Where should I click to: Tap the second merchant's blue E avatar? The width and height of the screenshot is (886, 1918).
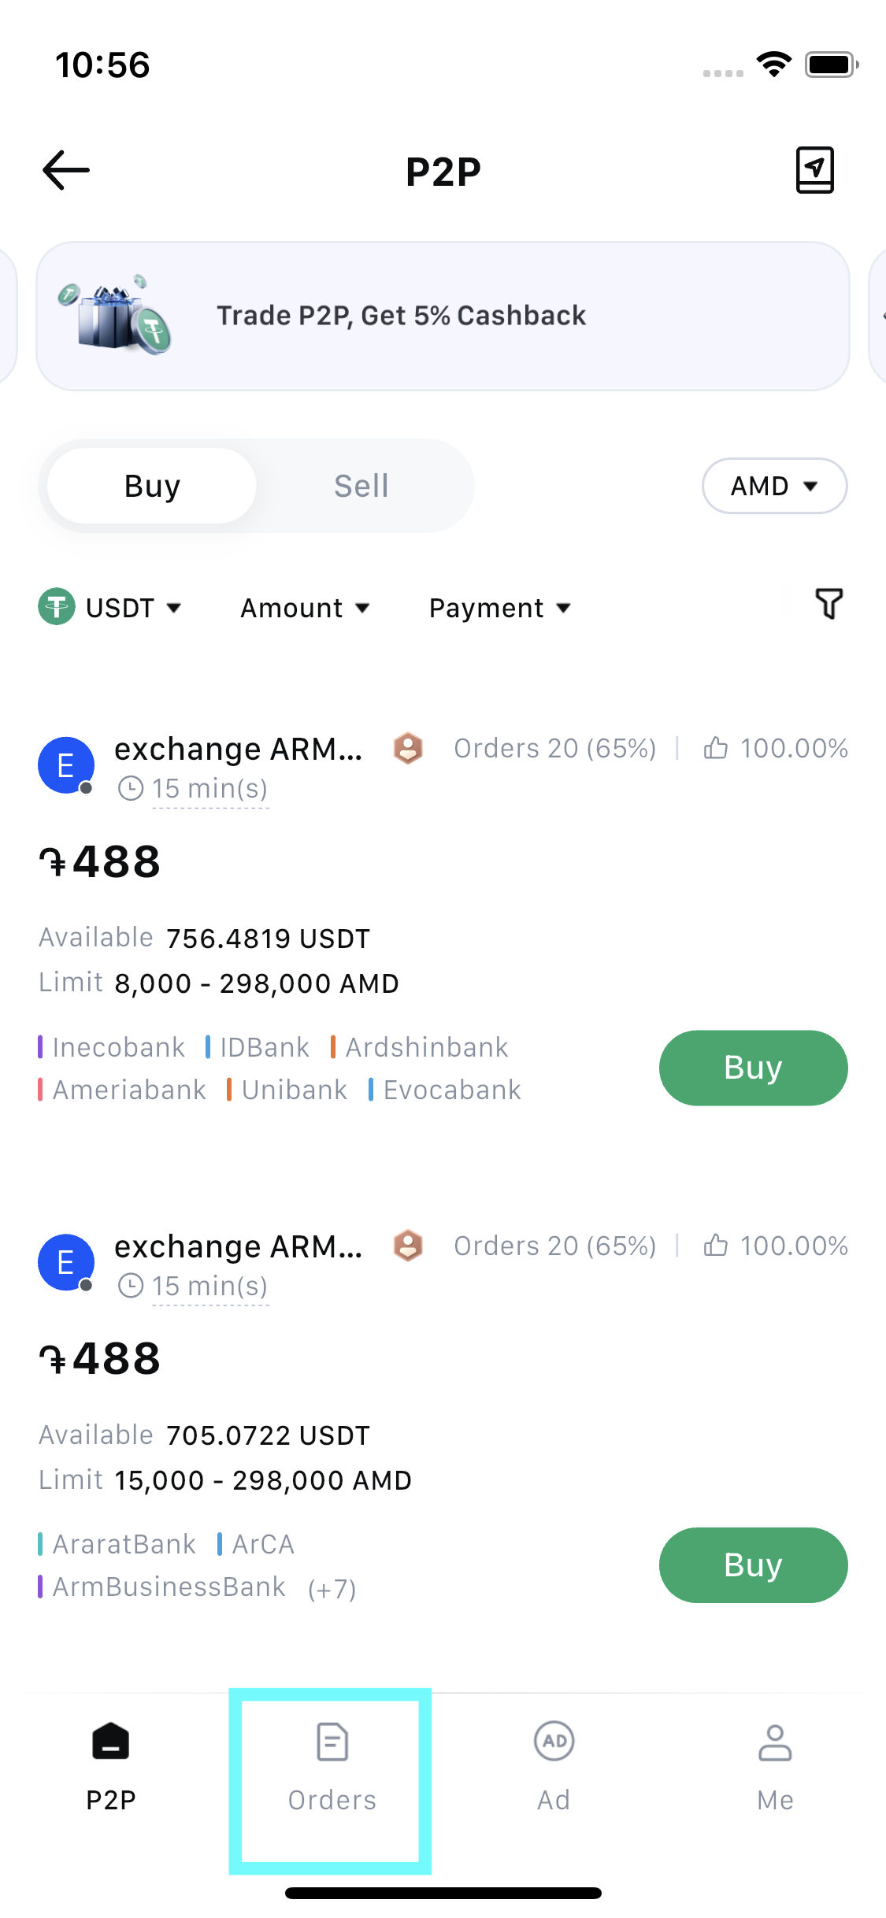[x=66, y=1262]
